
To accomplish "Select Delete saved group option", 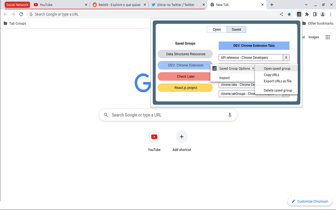I will tap(276, 90).
